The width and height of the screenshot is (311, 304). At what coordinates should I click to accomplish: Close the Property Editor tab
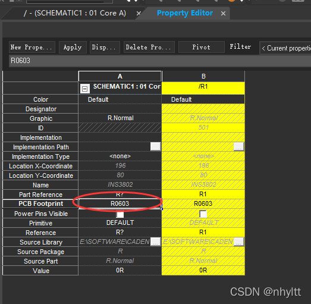223,14
